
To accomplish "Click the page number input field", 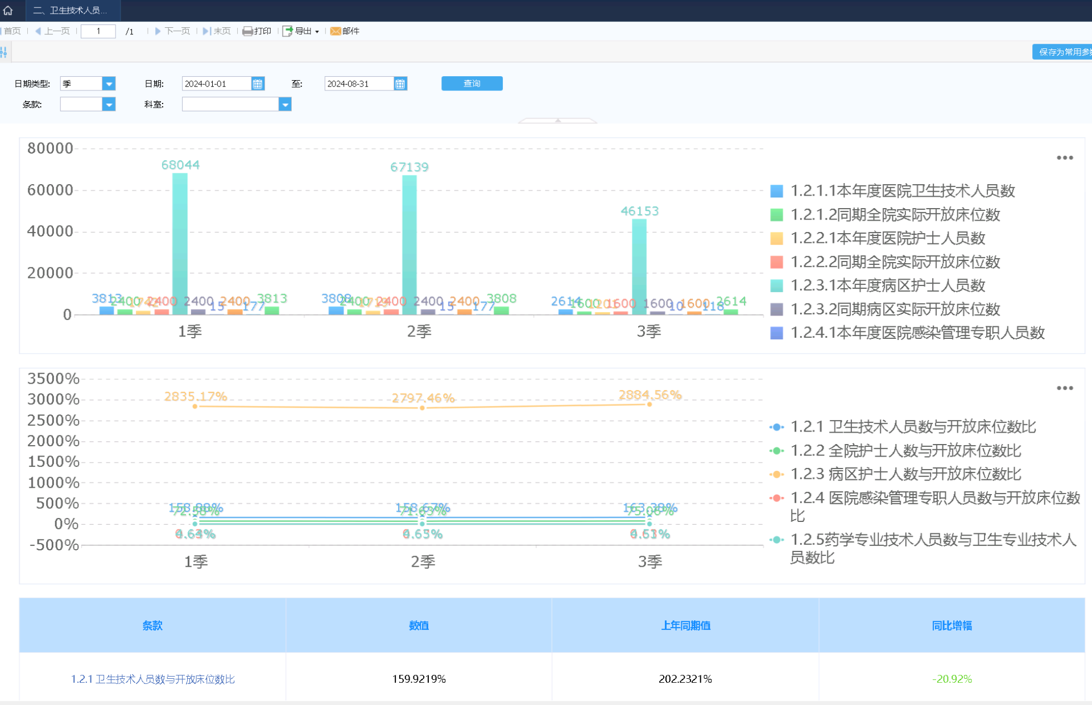I will (98, 31).
